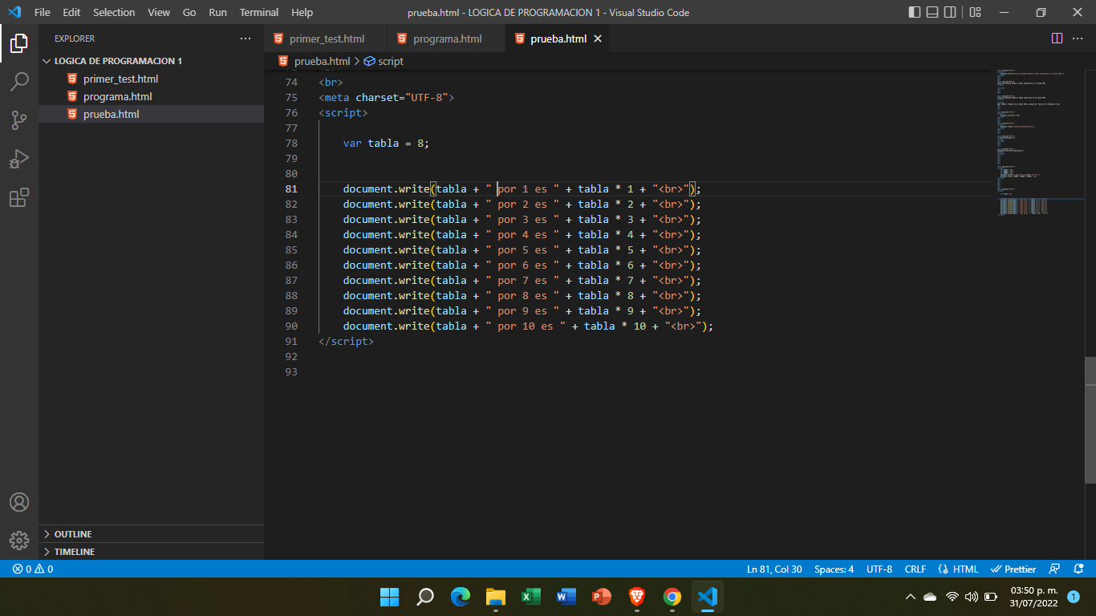Open Google Chrome from taskbar
Screen dimensions: 1096x616
[x=672, y=597]
